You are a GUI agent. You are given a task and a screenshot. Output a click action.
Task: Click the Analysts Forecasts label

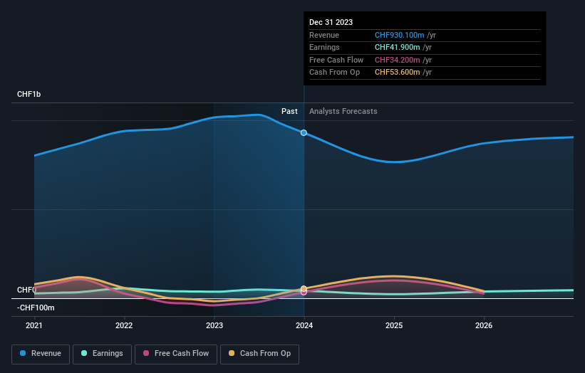343,112
